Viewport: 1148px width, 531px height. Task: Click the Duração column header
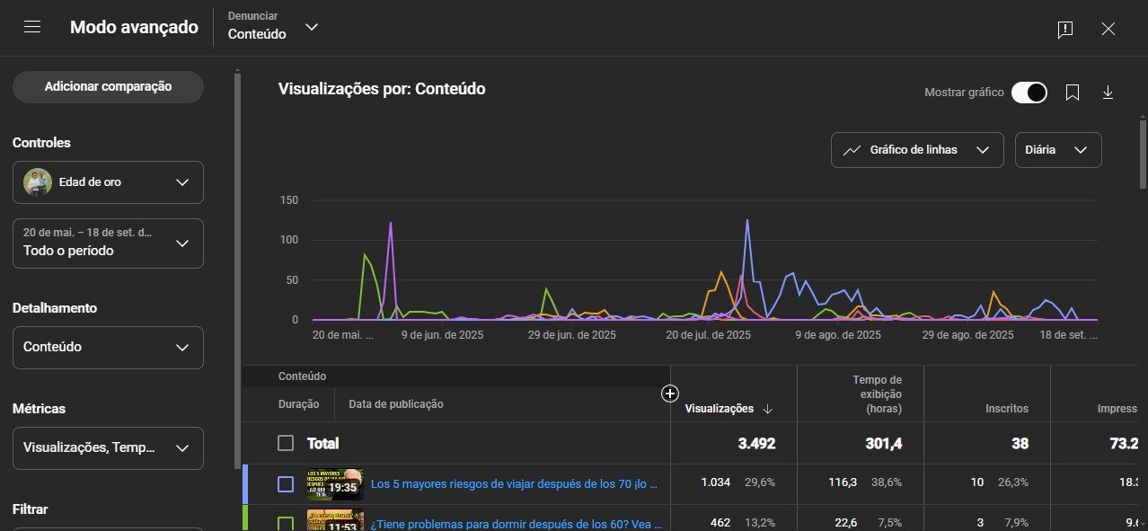[298, 404]
